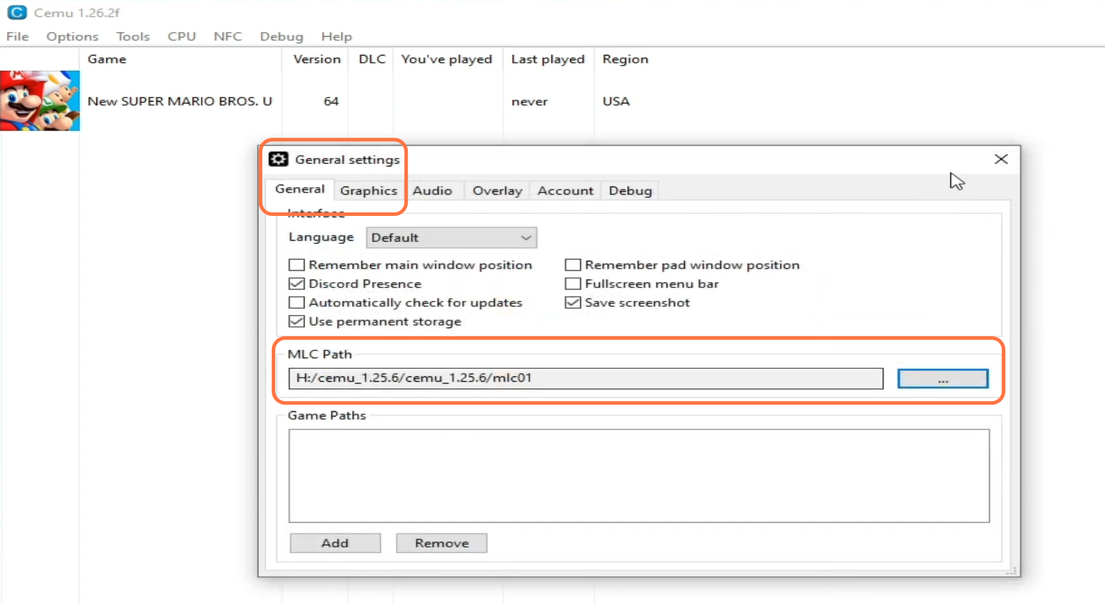Disable Discord Presence checkbox
1105x605 pixels.
296,284
